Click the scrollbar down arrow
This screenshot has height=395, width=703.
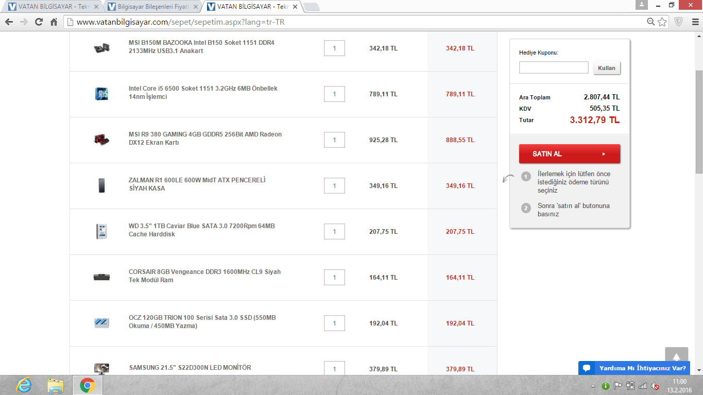[x=699, y=370]
